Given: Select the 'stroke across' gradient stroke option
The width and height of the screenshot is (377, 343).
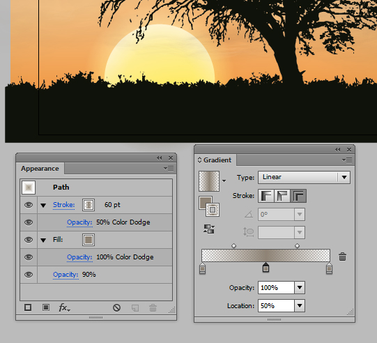Looking at the screenshot, I should pos(298,196).
